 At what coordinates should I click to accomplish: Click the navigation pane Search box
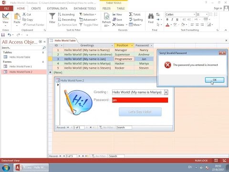[x=22, y=48]
